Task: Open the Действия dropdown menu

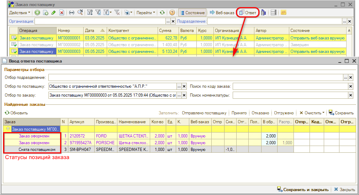Action: click(20, 12)
